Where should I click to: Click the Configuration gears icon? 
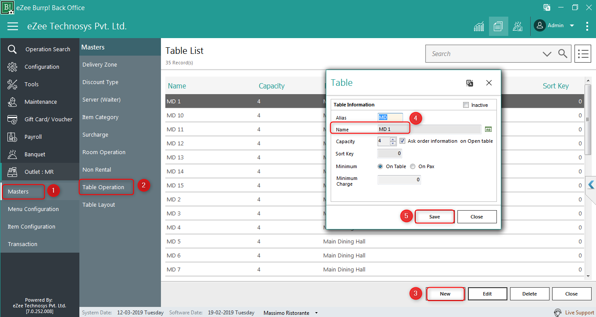tap(12, 67)
